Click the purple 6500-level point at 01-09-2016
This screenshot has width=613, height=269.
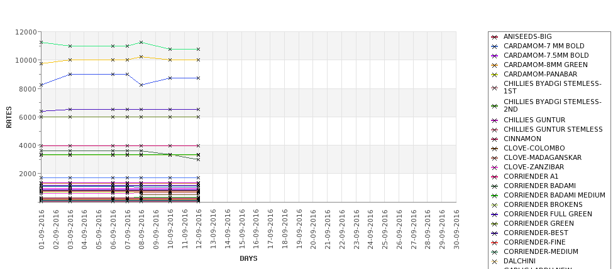click(41, 112)
